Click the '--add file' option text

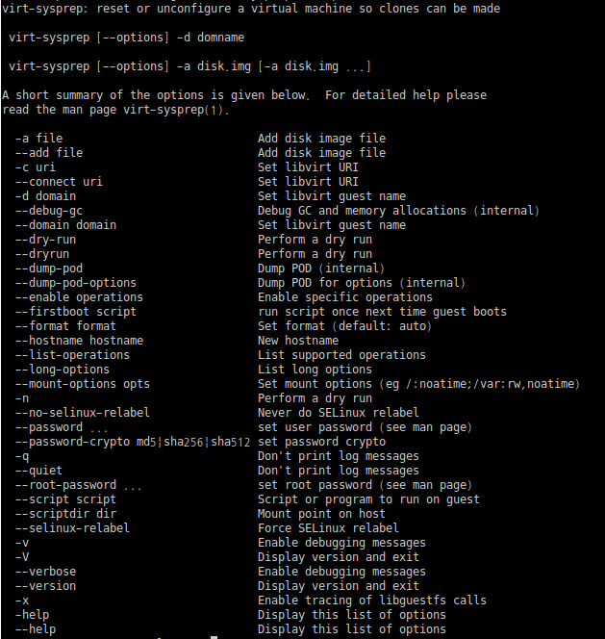click(49, 153)
